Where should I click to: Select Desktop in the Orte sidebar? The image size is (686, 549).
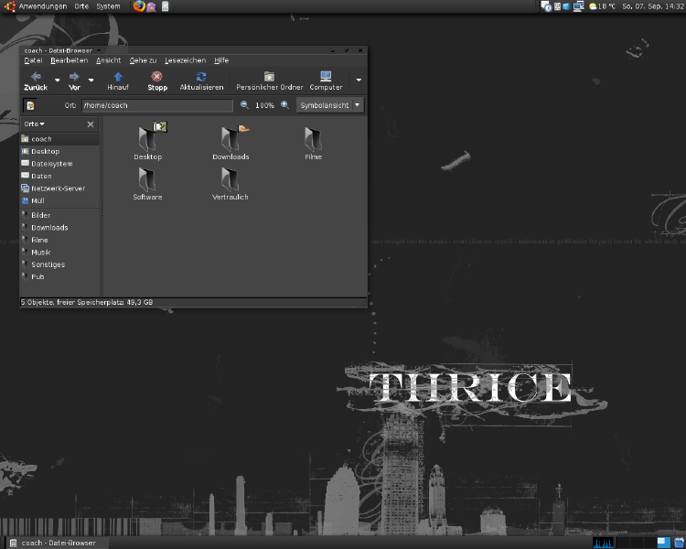59,151
